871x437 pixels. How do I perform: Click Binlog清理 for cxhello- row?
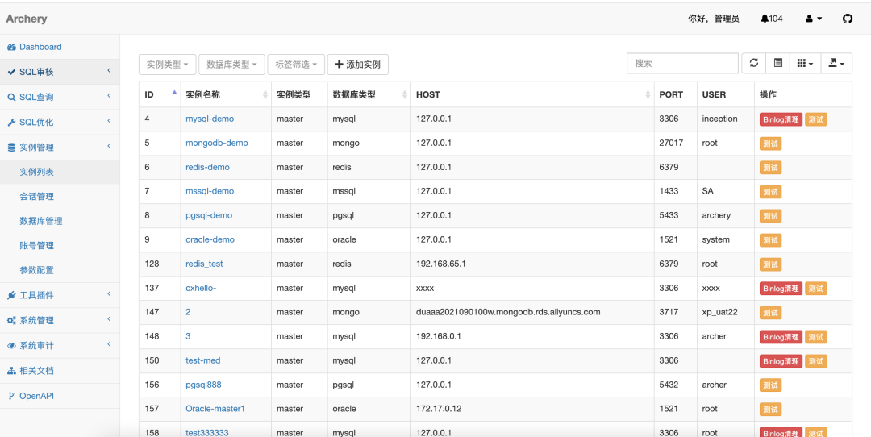click(781, 289)
